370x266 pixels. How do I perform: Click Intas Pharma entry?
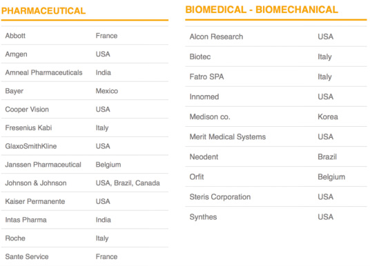point(26,220)
